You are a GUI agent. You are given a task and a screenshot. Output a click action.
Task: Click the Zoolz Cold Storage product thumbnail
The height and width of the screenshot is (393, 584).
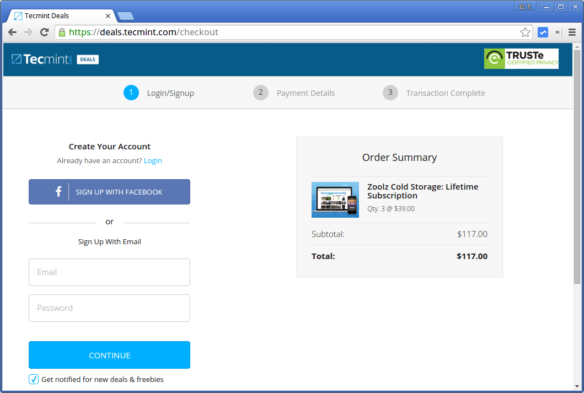pyautogui.click(x=335, y=200)
